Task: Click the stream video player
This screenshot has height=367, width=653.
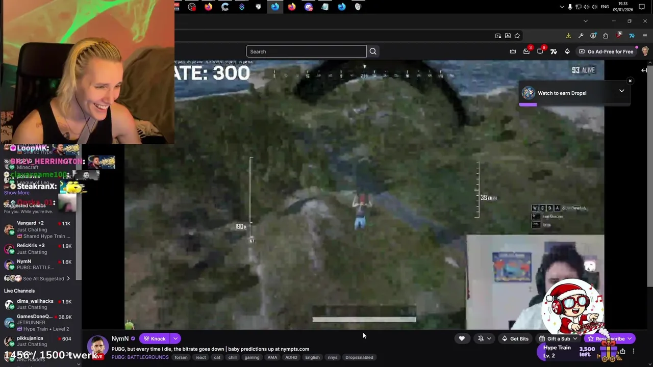Action: click(364, 195)
